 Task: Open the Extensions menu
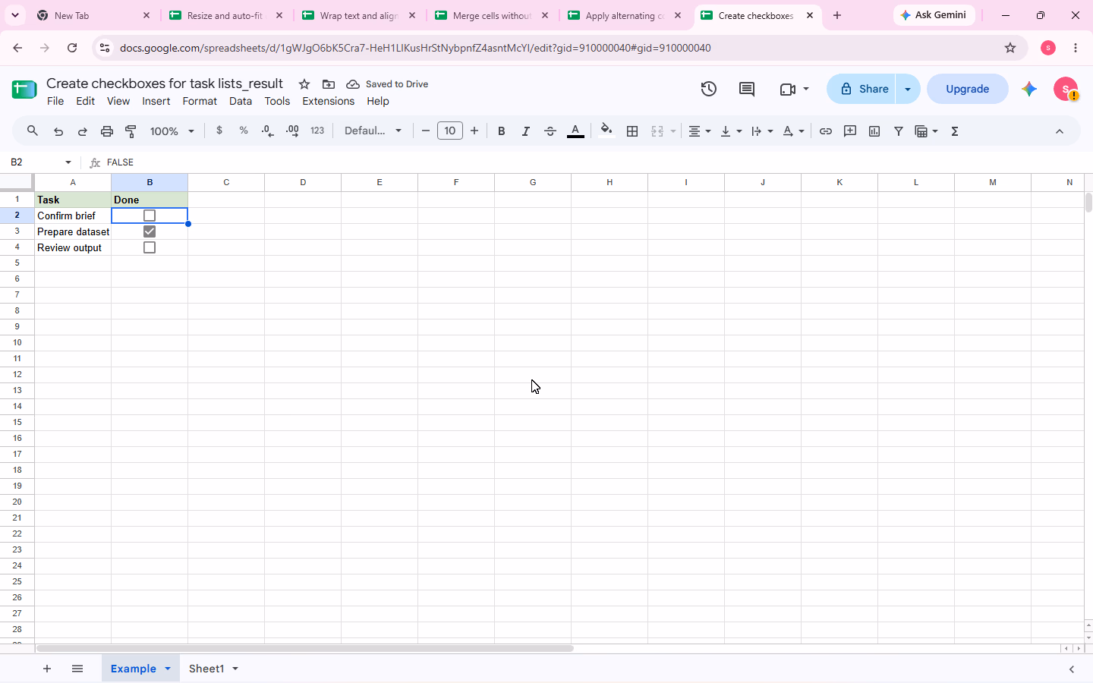point(328,101)
